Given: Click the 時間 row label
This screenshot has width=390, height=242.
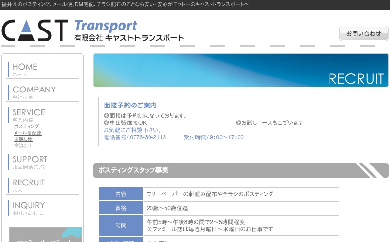Looking at the screenshot, I should [121, 226].
